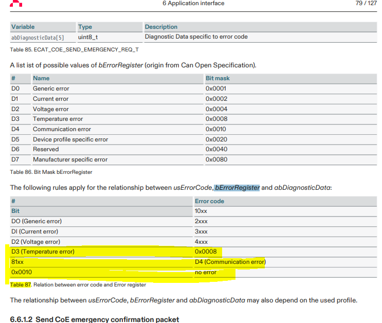Click the "Bit mask" column header
This screenshot has height=323, width=382.
[x=217, y=78]
